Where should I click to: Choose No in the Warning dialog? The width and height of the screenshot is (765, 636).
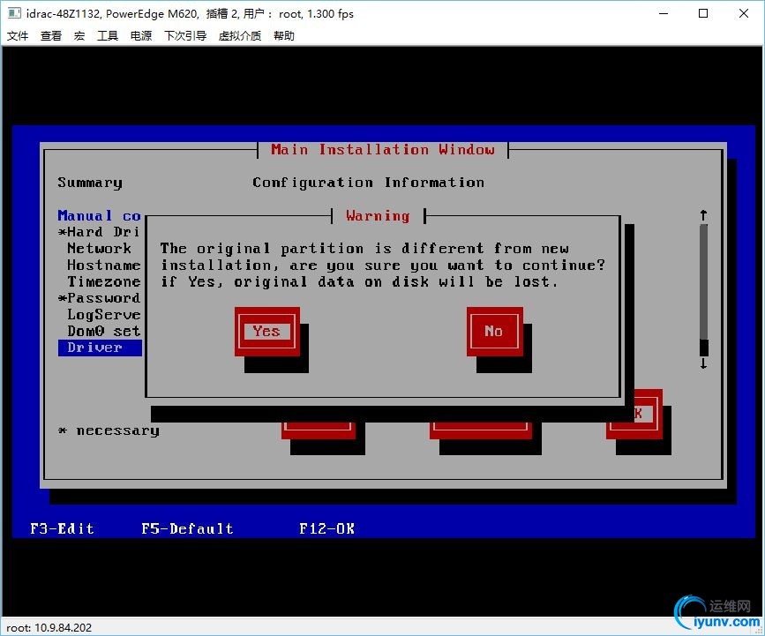494,331
